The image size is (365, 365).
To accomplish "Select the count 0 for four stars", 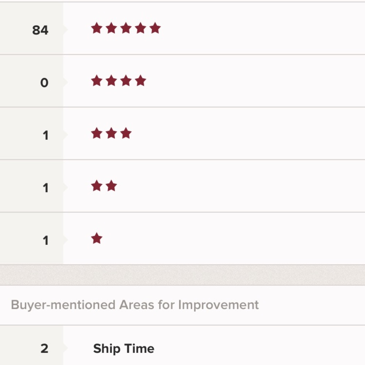I will [x=44, y=83].
